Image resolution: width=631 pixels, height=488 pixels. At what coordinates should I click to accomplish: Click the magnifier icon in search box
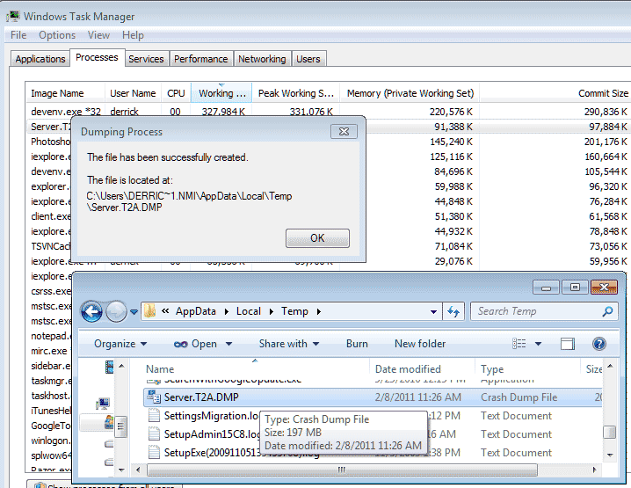pyautogui.click(x=607, y=311)
